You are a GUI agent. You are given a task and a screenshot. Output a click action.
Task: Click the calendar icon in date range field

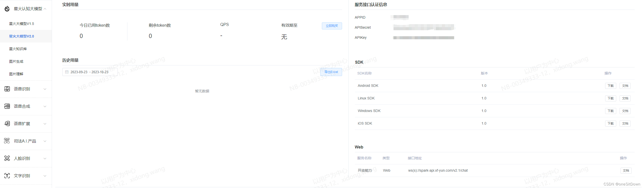tap(67, 72)
